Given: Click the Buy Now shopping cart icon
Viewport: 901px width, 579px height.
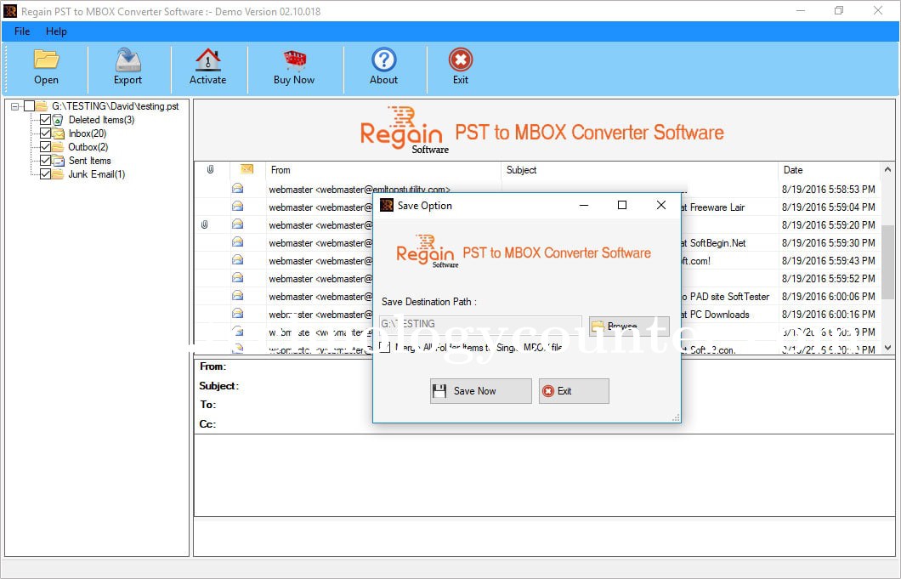Looking at the screenshot, I should (294, 60).
